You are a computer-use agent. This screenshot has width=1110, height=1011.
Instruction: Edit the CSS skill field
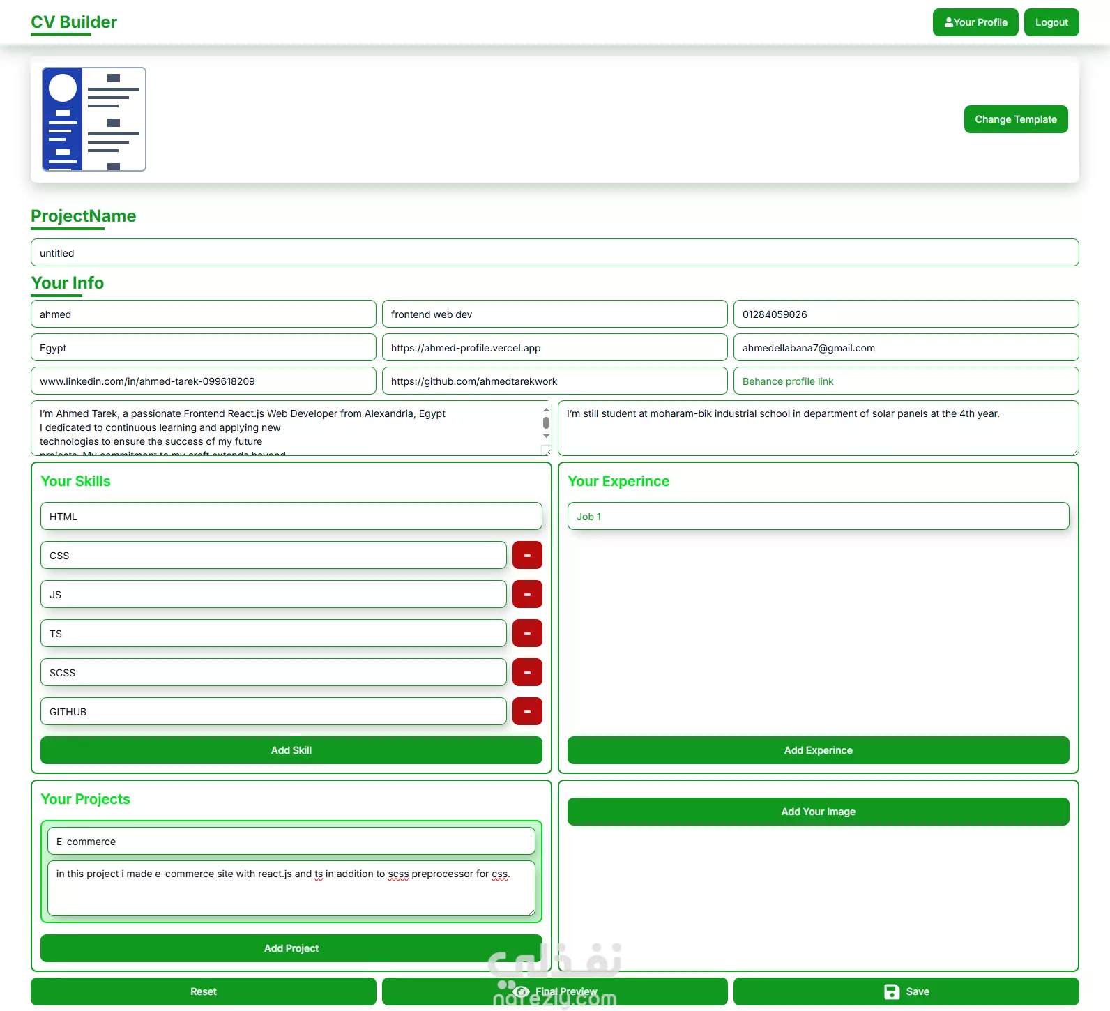pyautogui.click(x=273, y=555)
